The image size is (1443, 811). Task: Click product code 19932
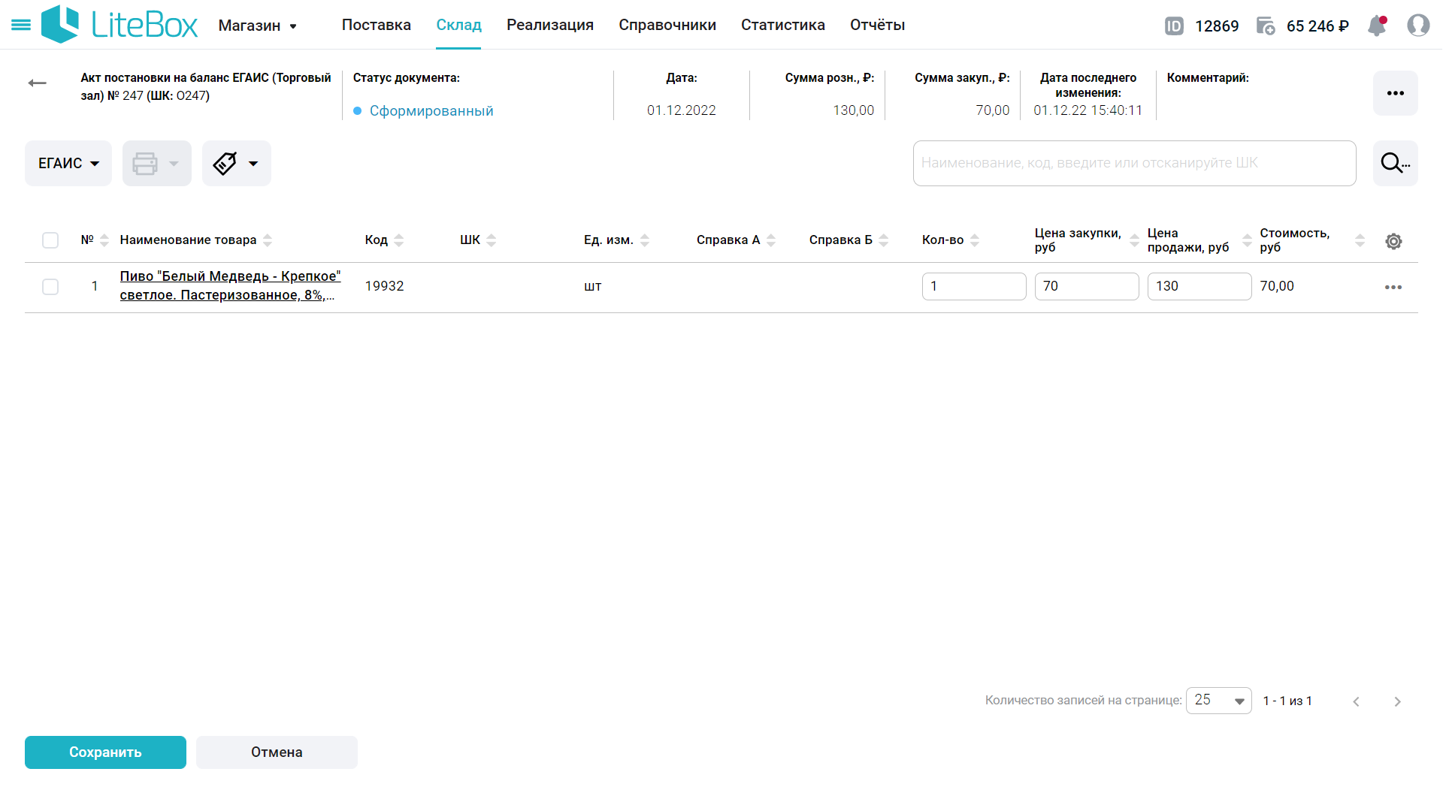pyautogui.click(x=384, y=286)
